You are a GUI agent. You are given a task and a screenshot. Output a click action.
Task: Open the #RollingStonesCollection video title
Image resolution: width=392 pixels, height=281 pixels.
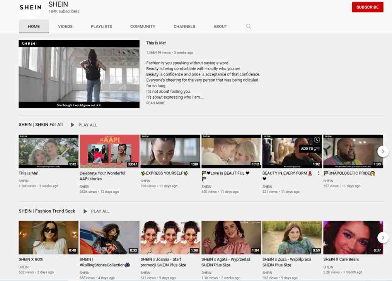104,262
